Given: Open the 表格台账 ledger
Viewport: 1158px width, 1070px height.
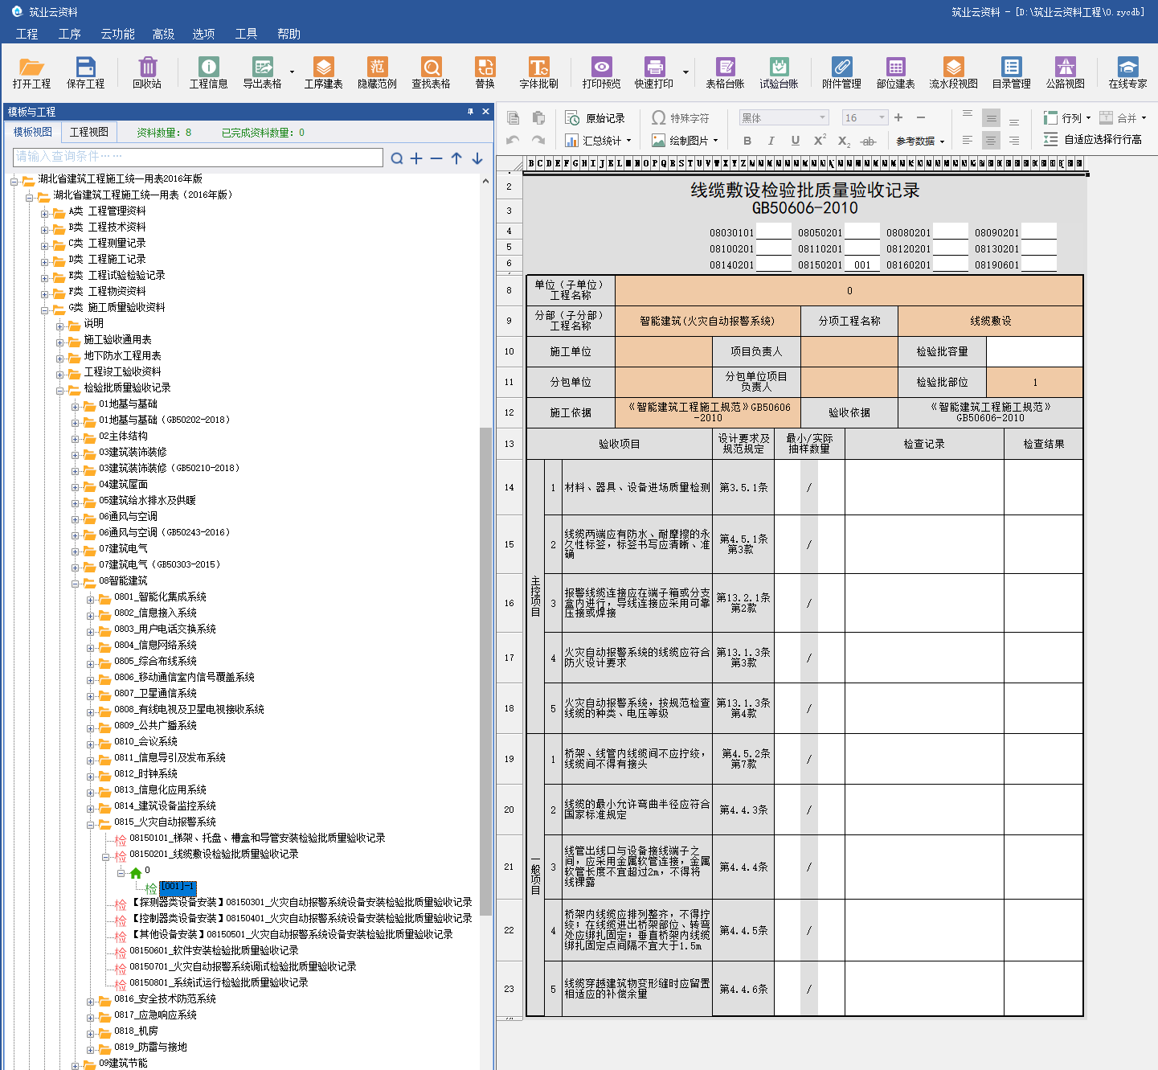Looking at the screenshot, I should click(x=725, y=72).
